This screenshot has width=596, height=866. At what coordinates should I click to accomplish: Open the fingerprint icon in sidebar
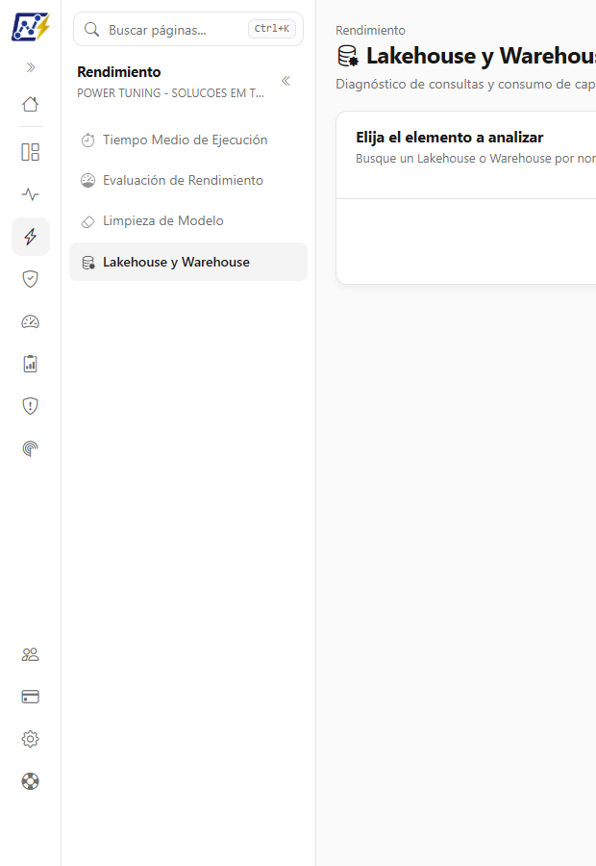point(31,448)
